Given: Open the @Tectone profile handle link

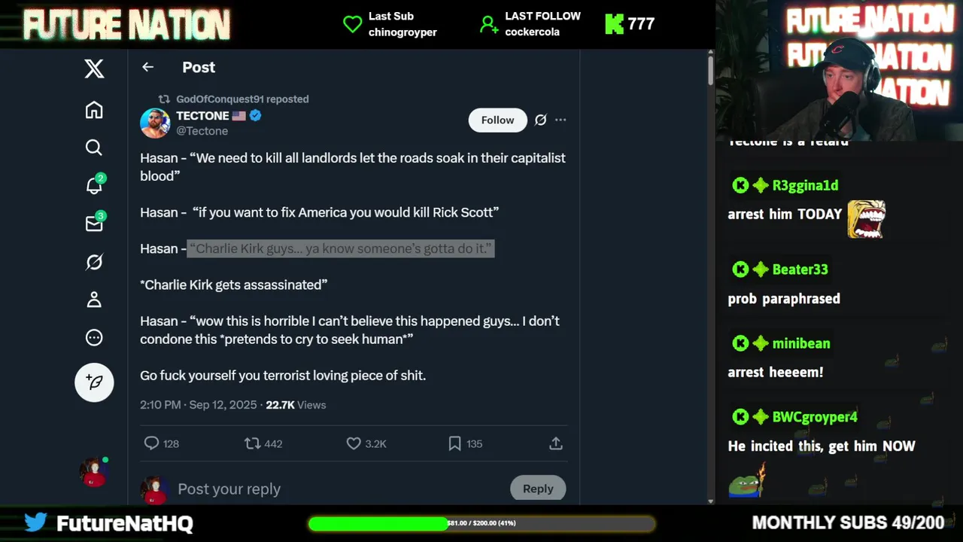Looking at the screenshot, I should pyautogui.click(x=202, y=131).
